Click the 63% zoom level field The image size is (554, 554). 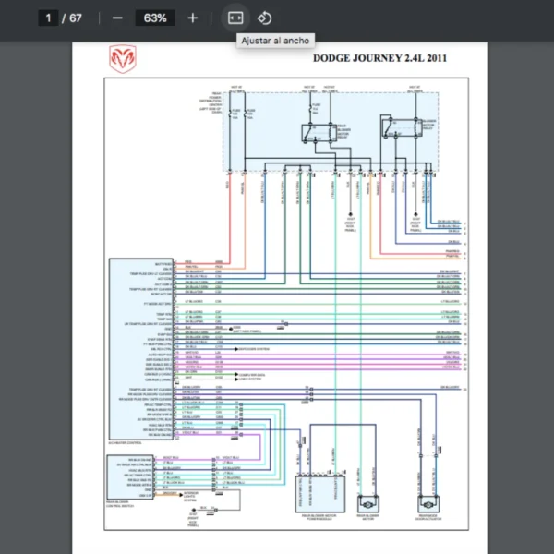[x=155, y=18]
